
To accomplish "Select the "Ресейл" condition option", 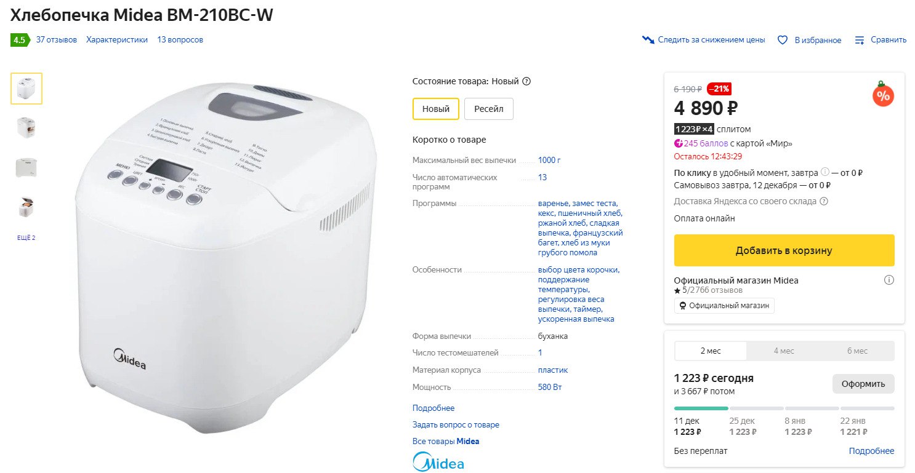I will 488,109.
